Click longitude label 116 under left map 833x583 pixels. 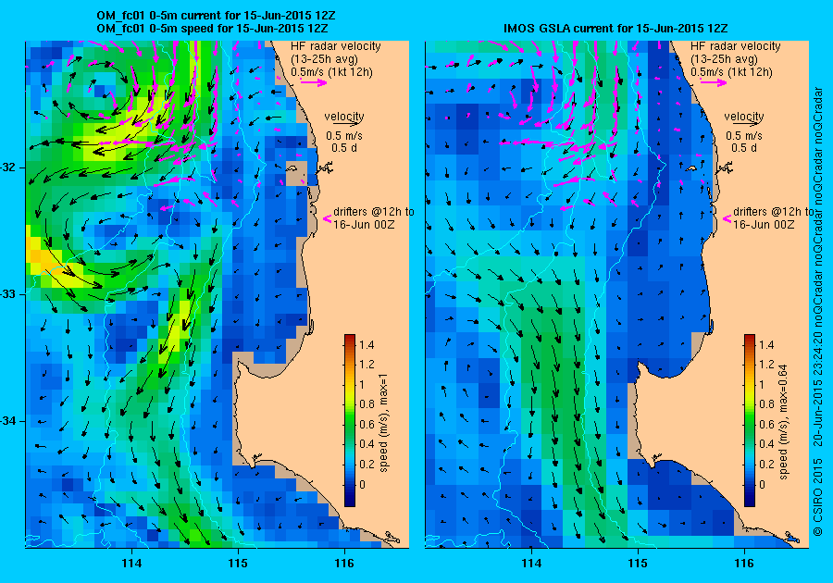pos(344,563)
